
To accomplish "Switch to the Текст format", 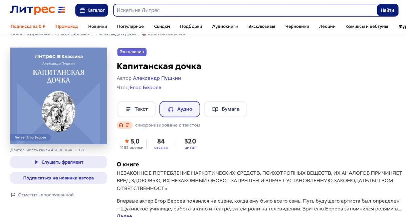I will pyautogui.click(x=136, y=109).
